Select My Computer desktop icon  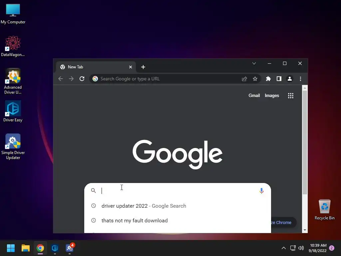[13, 14]
